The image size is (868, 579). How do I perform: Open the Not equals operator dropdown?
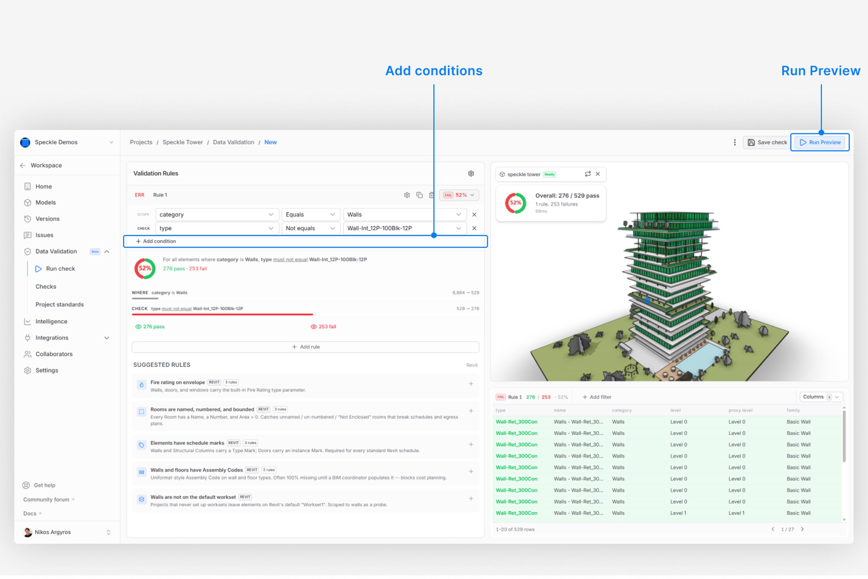coord(310,228)
